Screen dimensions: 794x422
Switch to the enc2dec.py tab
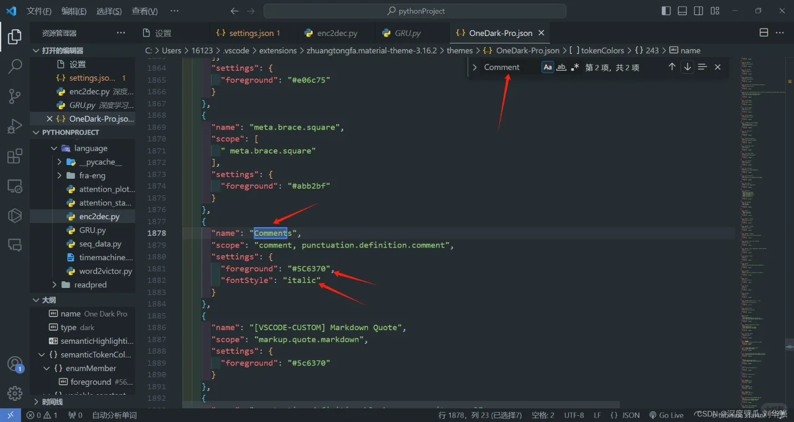tap(337, 33)
